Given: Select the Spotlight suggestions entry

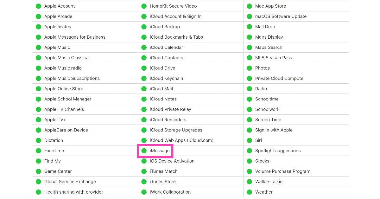Looking at the screenshot, I should tap(278, 151).
